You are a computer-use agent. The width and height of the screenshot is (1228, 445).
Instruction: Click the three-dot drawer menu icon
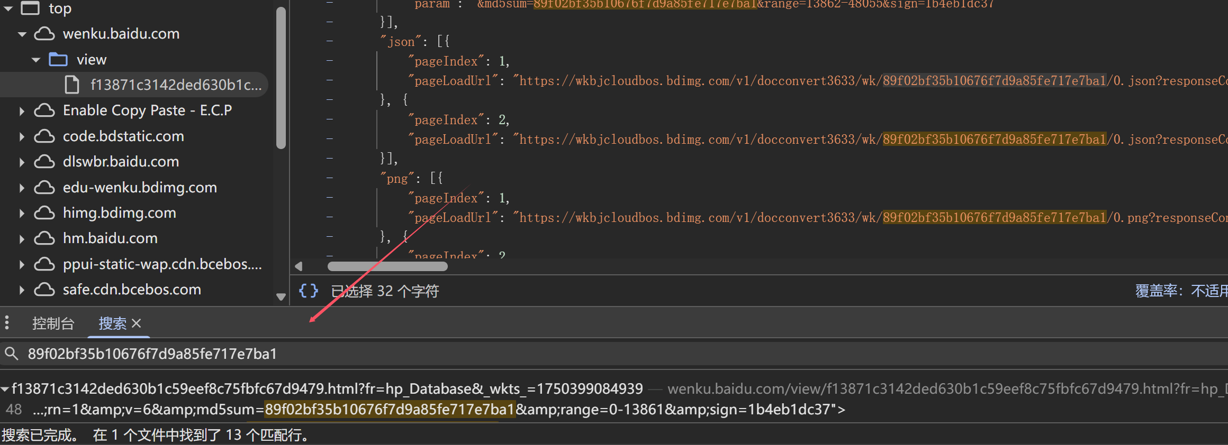pos(7,322)
